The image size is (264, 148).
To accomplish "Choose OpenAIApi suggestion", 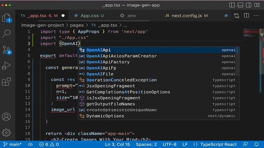I will tap(158, 50).
